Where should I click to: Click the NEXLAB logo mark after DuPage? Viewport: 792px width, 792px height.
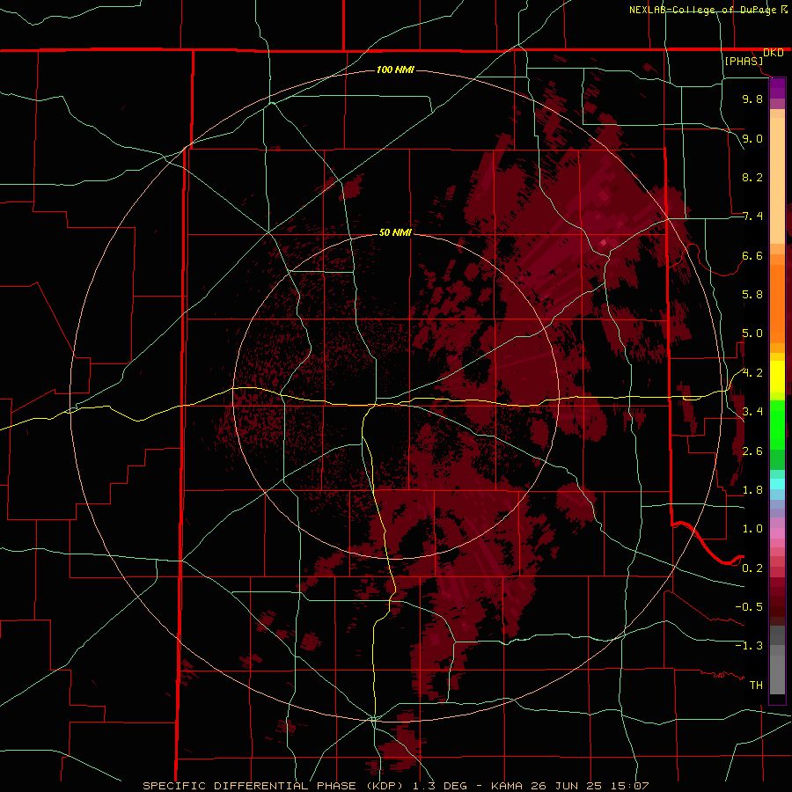point(784,9)
